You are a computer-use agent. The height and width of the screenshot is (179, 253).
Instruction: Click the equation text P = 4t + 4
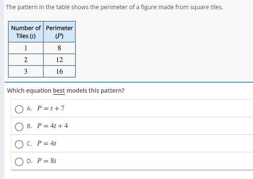point(53,126)
